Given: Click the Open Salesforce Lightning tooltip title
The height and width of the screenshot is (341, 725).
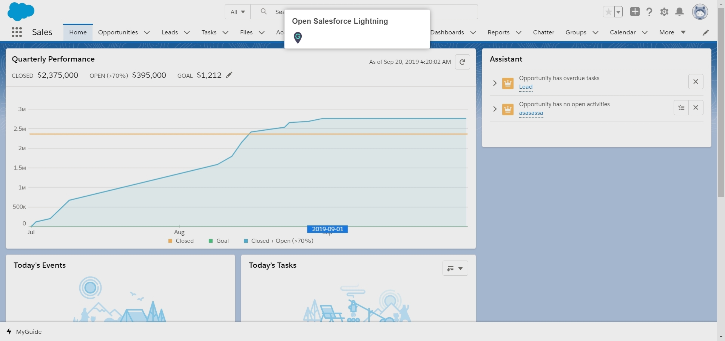Looking at the screenshot, I should tap(340, 21).
